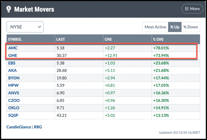Click the BYON last price 19.80
This screenshot has width=207, height=140.
62,78
